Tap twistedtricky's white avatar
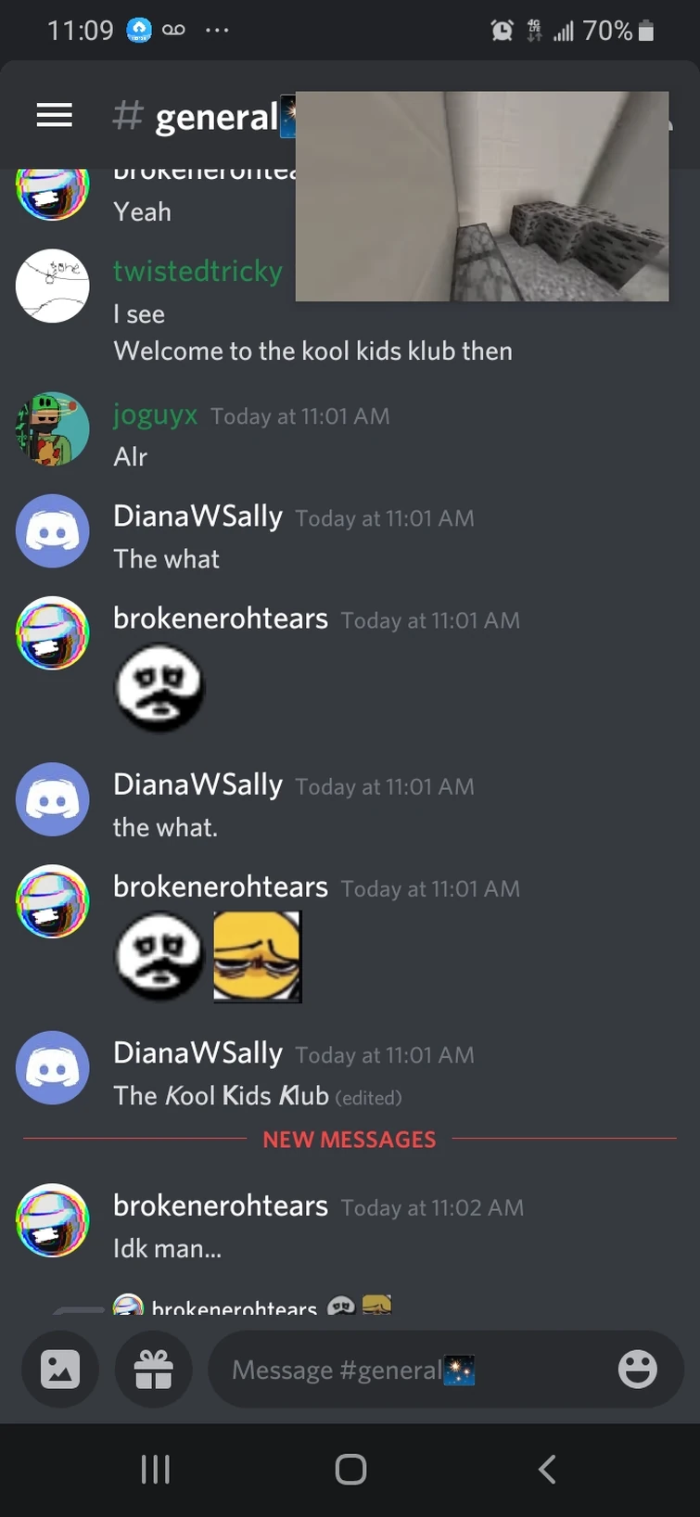 53,286
